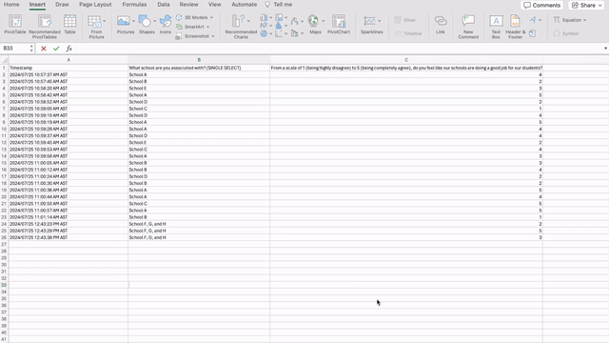
Task: Open the Share menu button
Action: 587,5
